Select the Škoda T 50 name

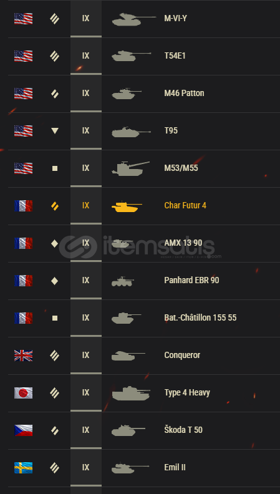183,430
